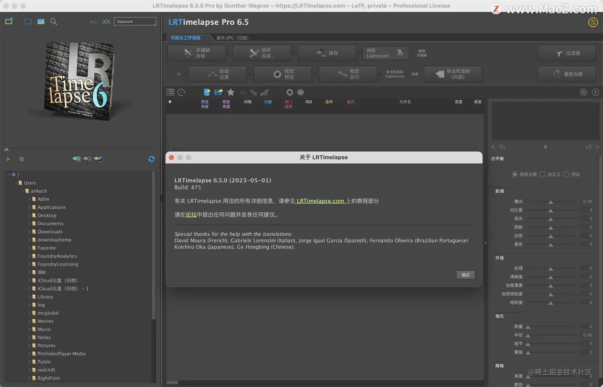The height and width of the screenshot is (387, 603).
Task: Click the 拖到 Lightroom! button
Action: click(x=386, y=53)
